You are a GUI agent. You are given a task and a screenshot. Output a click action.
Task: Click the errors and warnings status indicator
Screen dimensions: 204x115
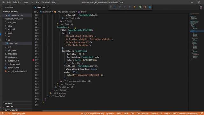(3, 114)
